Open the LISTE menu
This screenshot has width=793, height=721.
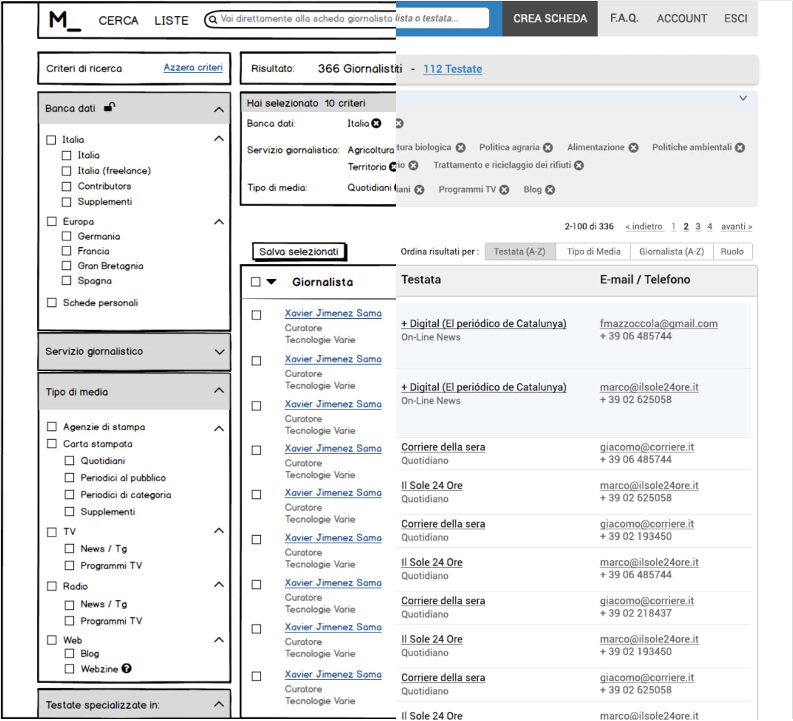pyautogui.click(x=171, y=21)
